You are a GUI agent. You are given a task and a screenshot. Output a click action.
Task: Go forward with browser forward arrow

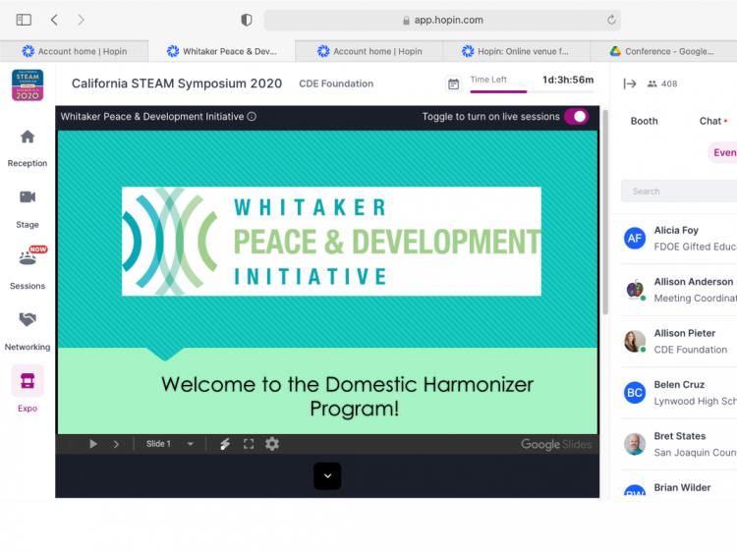coord(81,20)
